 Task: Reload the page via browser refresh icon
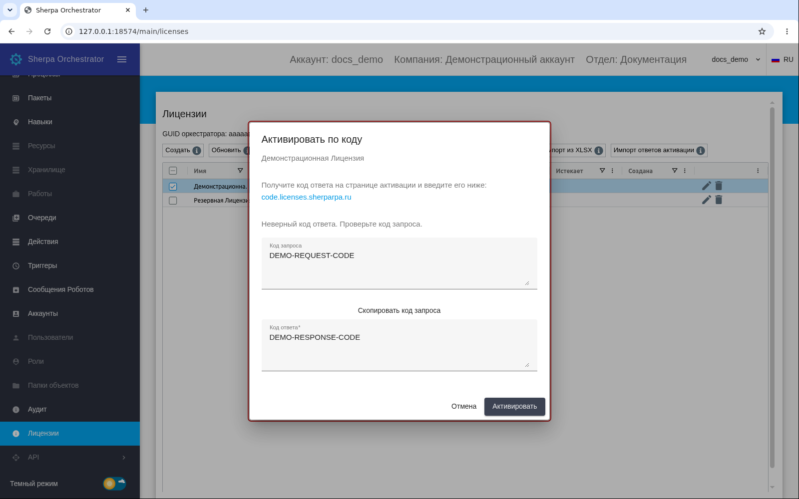point(47,31)
